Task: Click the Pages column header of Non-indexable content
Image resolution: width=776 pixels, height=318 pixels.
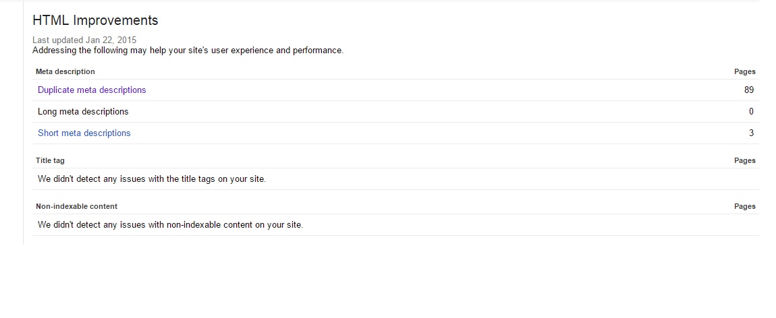Action: pos(745,206)
